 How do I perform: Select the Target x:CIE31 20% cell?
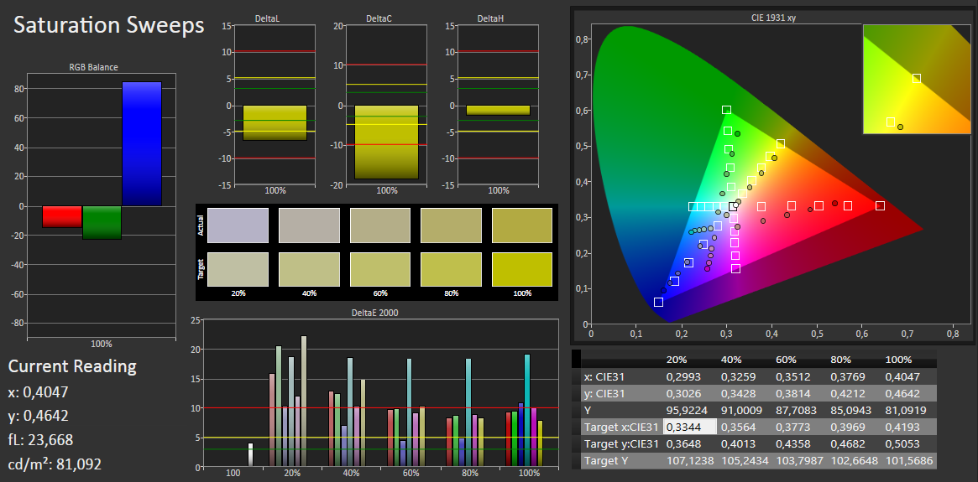[x=690, y=428]
